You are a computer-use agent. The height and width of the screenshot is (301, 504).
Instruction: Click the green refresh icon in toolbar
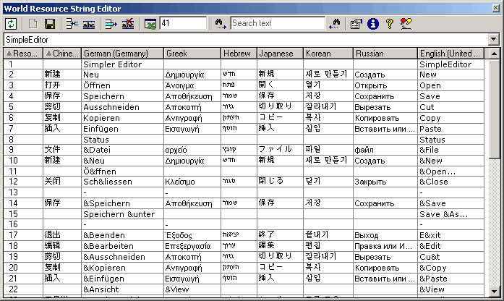[x=12, y=23]
